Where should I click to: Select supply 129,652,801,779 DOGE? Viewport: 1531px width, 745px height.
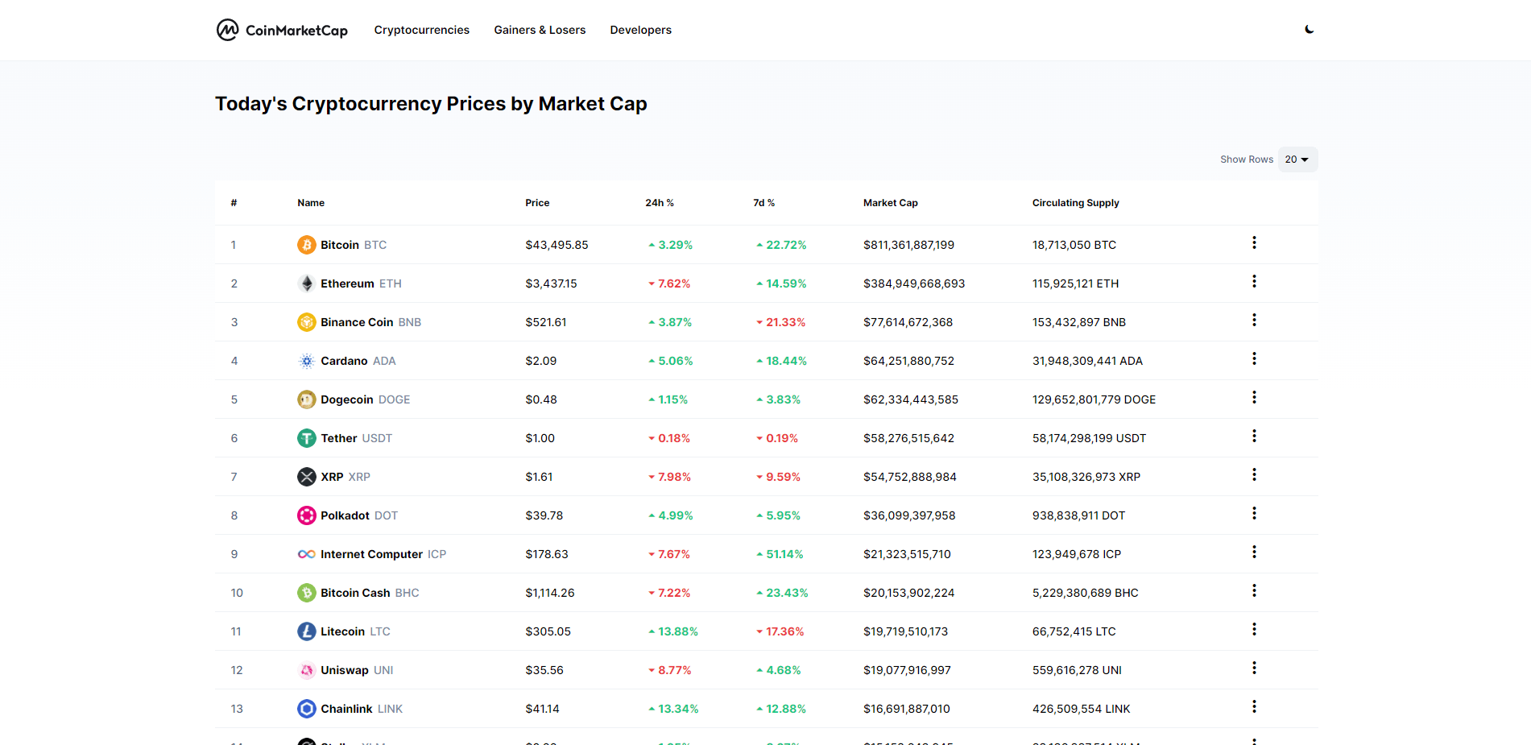click(x=1094, y=399)
